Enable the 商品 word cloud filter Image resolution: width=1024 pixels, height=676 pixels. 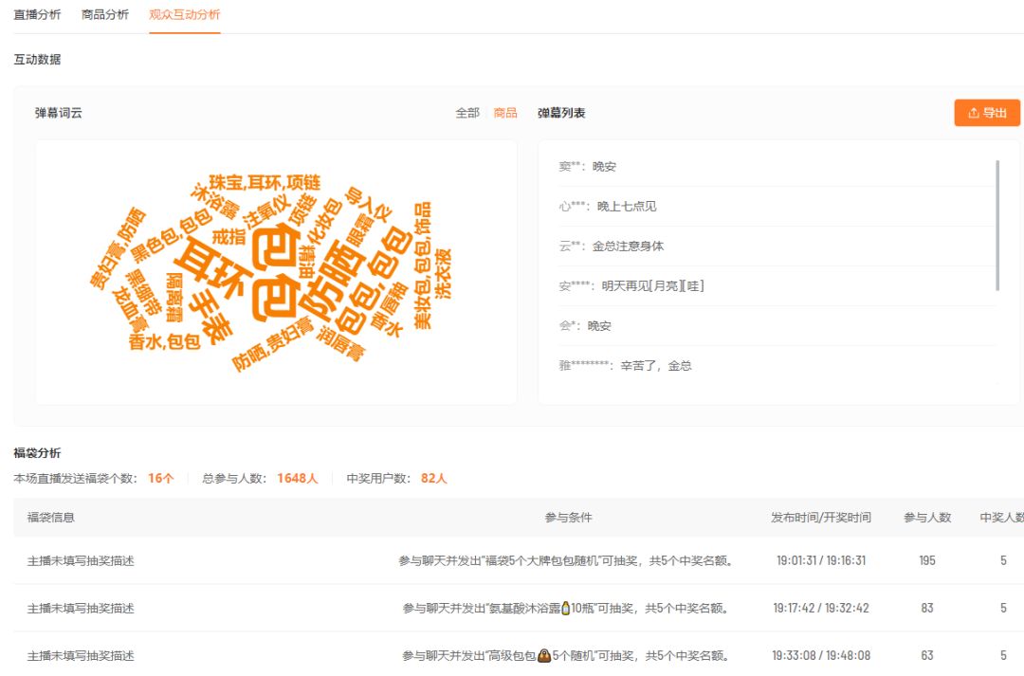point(506,112)
